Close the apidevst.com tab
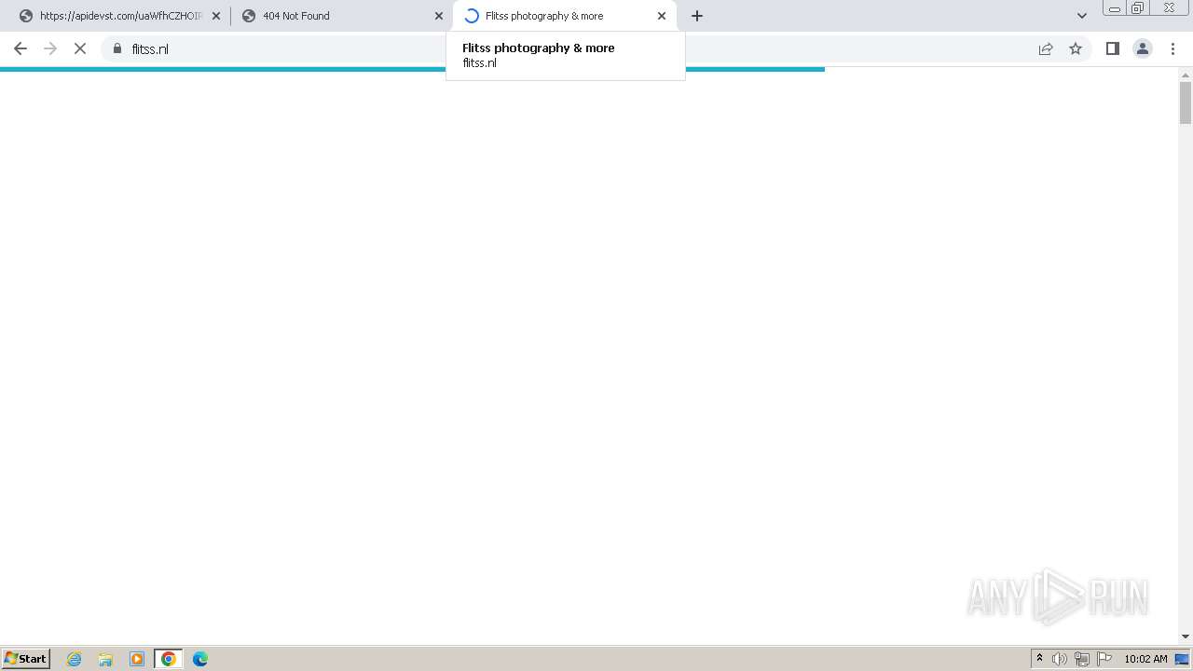The height and width of the screenshot is (671, 1193). click(x=216, y=16)
